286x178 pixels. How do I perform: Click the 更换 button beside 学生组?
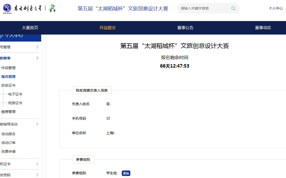click(126, 173)
